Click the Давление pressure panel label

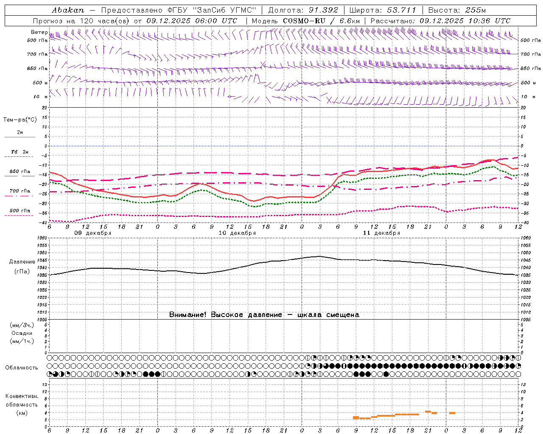pos(22,262)
